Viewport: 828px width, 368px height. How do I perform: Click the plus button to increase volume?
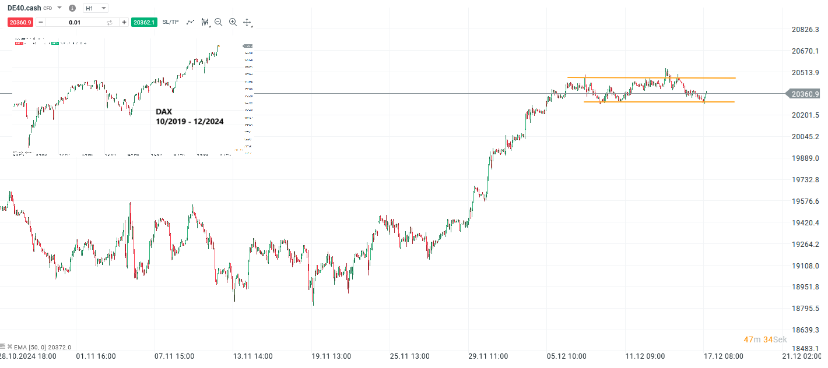pos(124,22)
